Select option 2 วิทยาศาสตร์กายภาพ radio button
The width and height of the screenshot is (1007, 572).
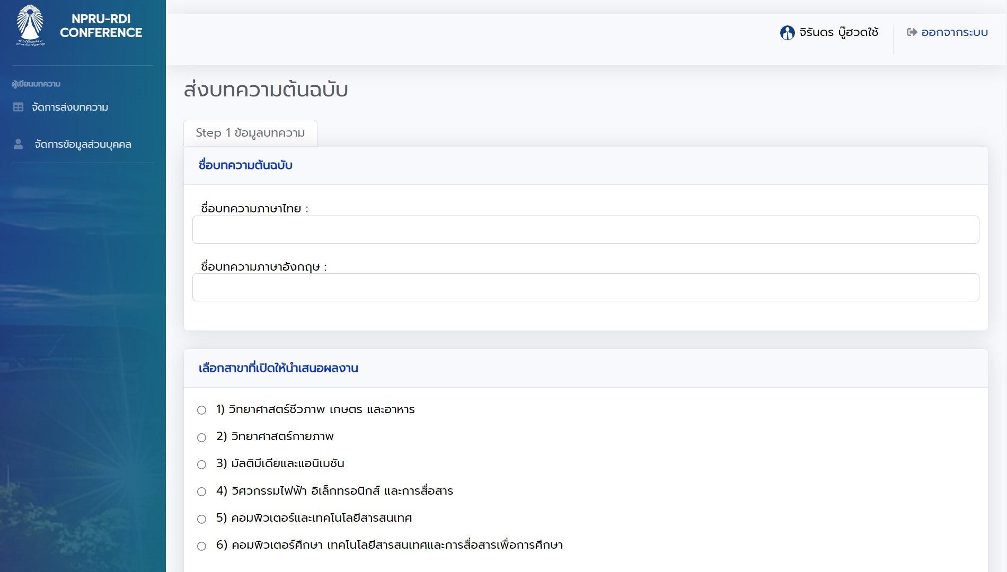(x=201, y=437)
